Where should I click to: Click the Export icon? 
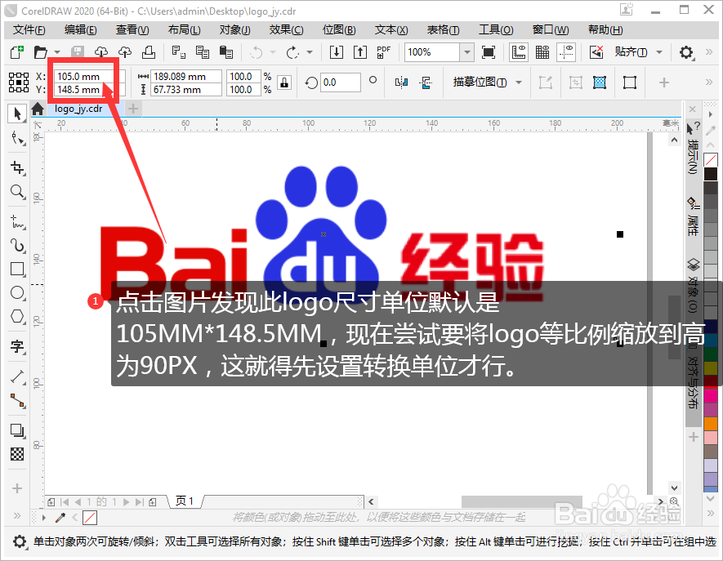359,52
